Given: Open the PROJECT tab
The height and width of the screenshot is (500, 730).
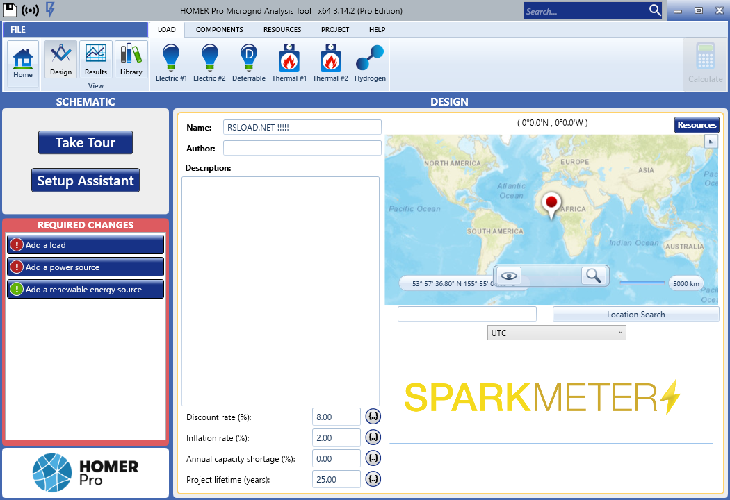Looking at the screenshot, I should pyautogui.click(x=334, y=29).
